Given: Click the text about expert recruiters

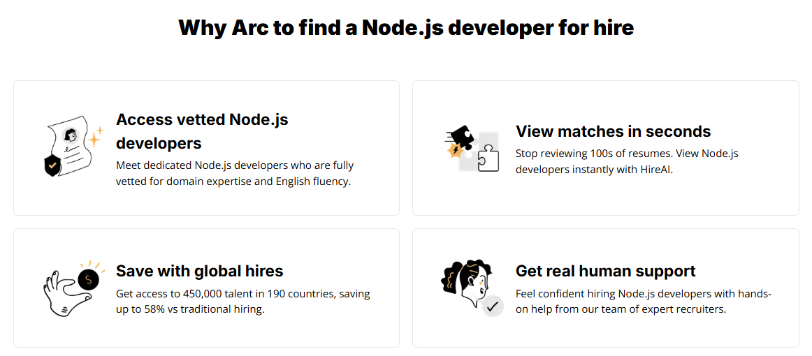Looking at the screenshot, I should [x=643, y=301].
